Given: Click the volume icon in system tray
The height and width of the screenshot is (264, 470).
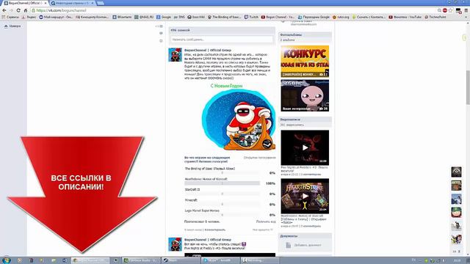Looking at the screenshot, I should (x=443, y=260).
